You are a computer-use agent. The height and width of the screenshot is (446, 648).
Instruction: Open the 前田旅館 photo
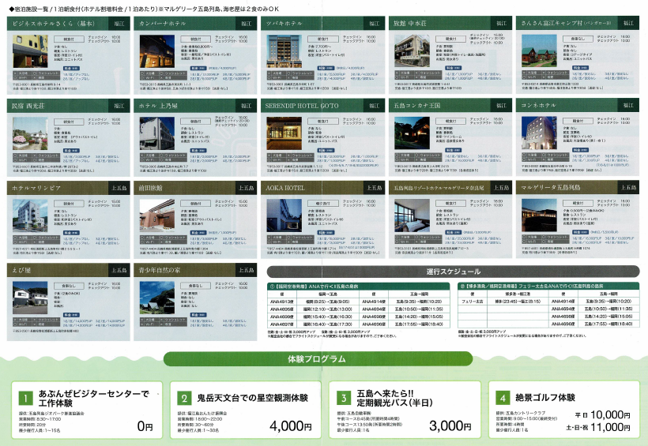[157, 216]
